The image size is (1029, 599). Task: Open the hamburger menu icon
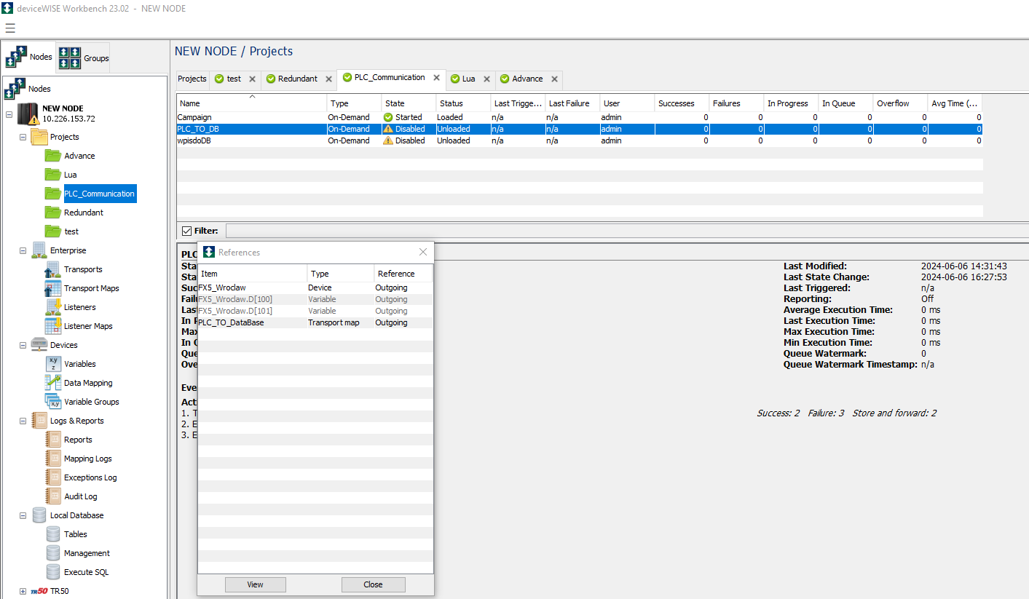(10, 28)
